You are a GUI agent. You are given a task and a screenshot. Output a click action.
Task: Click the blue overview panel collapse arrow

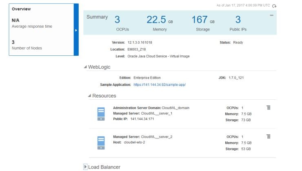(x=76, y=30)
